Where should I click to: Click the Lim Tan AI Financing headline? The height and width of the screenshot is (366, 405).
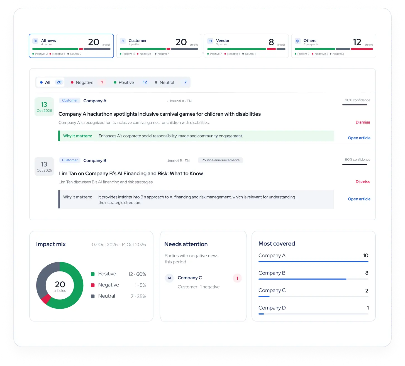[131, 174]
